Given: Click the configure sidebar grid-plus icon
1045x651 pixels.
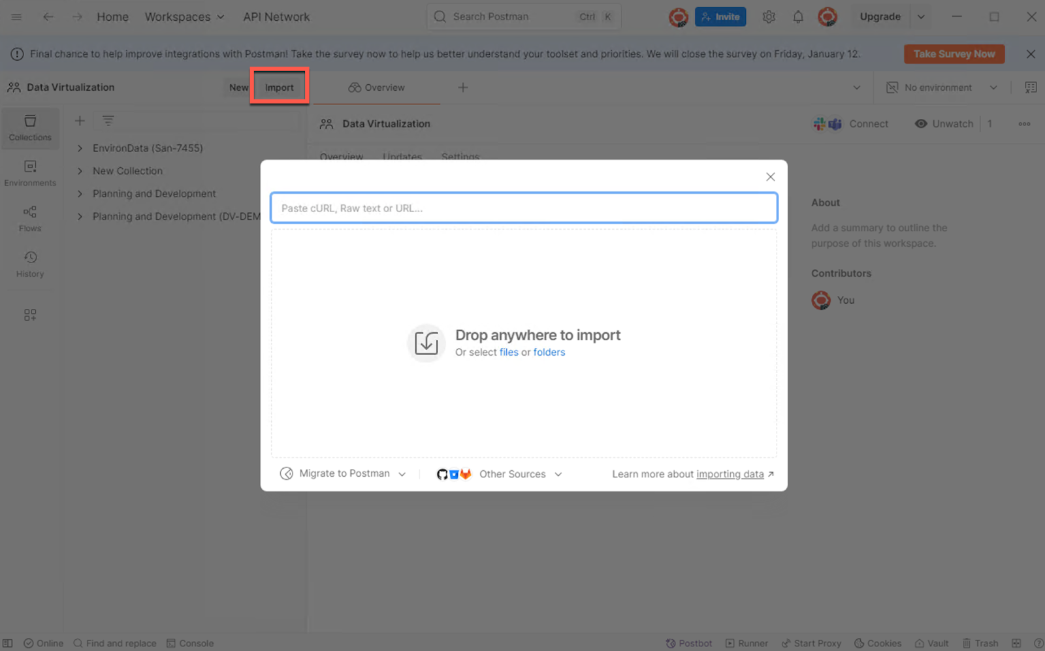Looking at the screenshot, I should (x=30, y=315).
